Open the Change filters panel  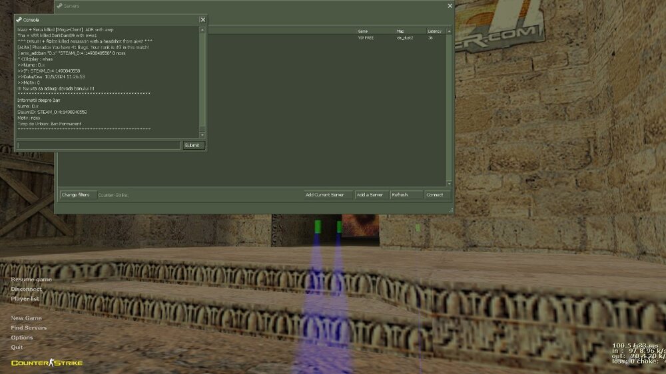(75, 195)
